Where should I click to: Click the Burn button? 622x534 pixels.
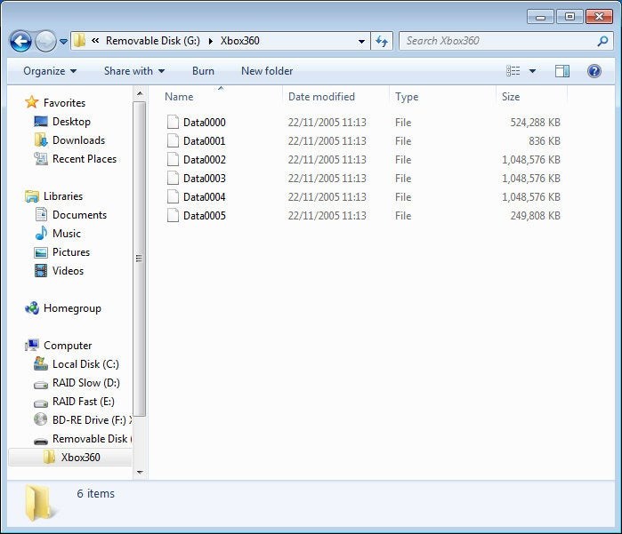(x=203, y=71)
